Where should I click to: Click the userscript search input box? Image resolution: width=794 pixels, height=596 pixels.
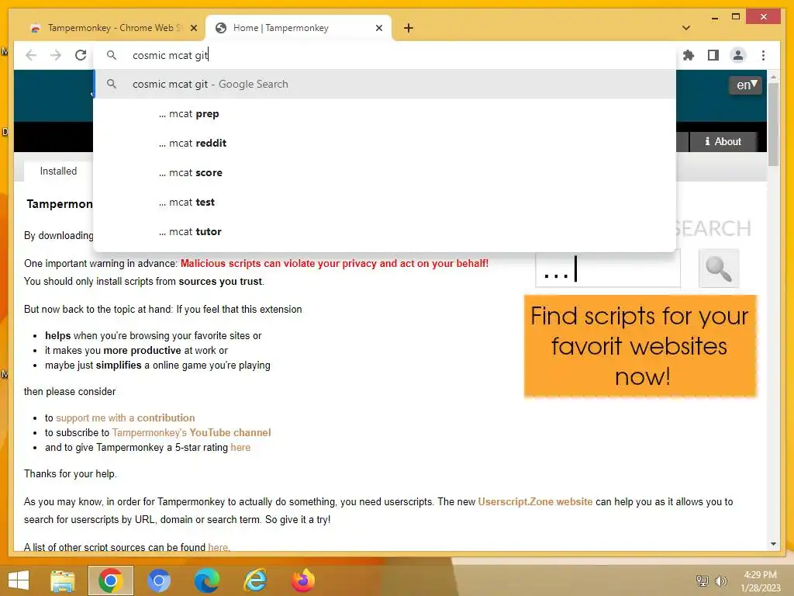click(x=608, y=269)
